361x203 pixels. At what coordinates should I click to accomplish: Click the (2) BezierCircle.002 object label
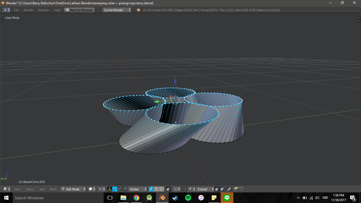pos(32,182)
